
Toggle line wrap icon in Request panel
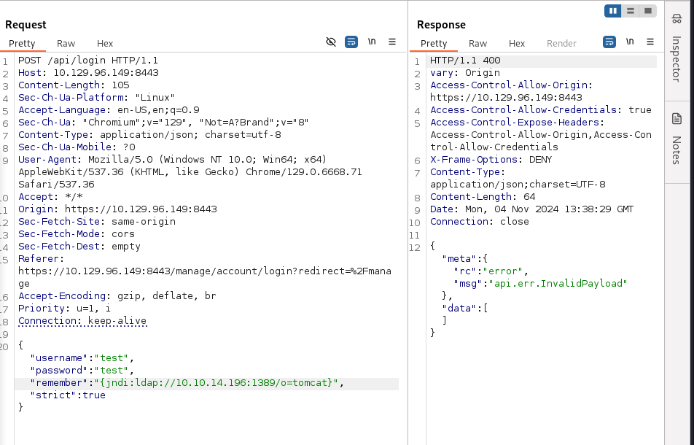[351, 42]
